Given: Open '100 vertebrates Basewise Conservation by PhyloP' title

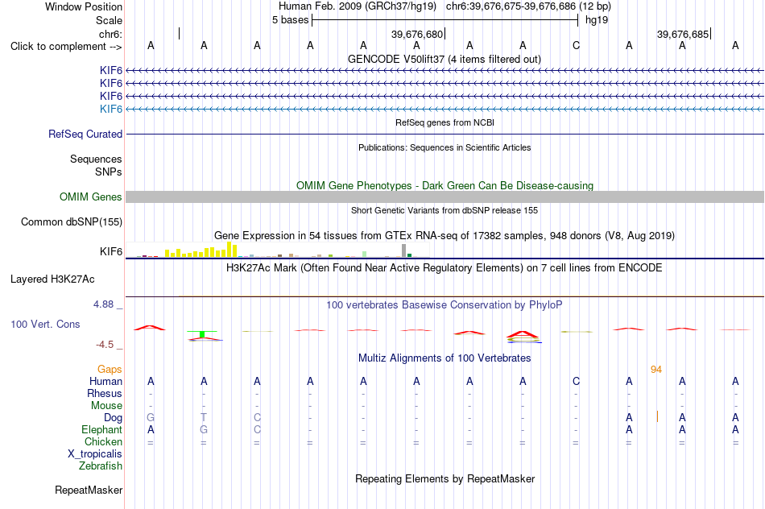Looking at the screenshot, I should coord(445,305).
